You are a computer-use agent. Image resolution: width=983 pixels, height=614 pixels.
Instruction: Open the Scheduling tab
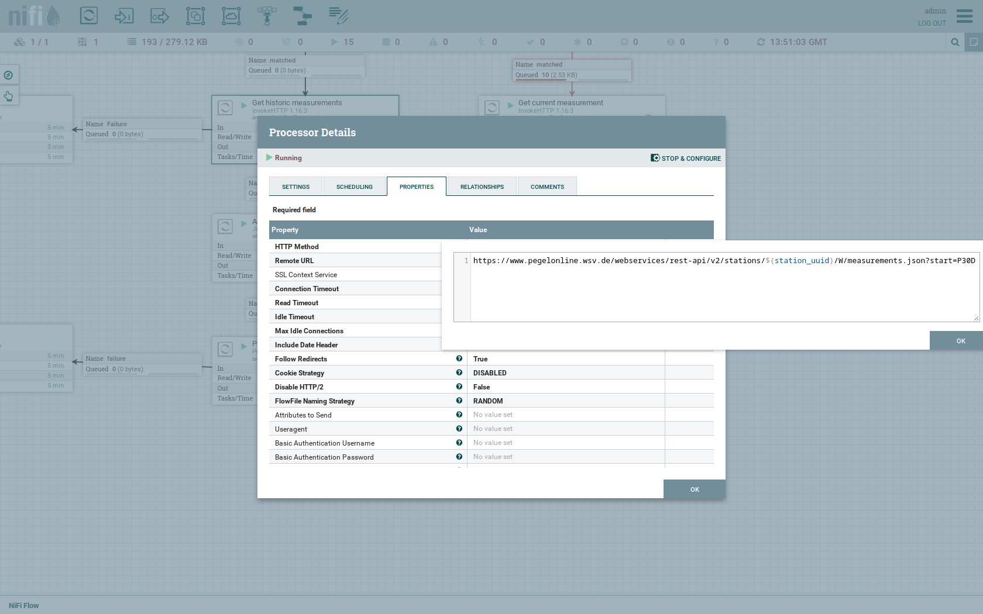pos(354,187)
